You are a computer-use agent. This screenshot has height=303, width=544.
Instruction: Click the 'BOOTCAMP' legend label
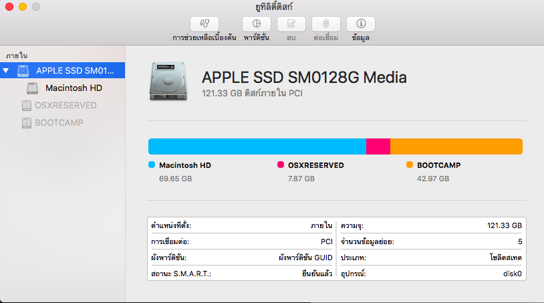(438, 165)
